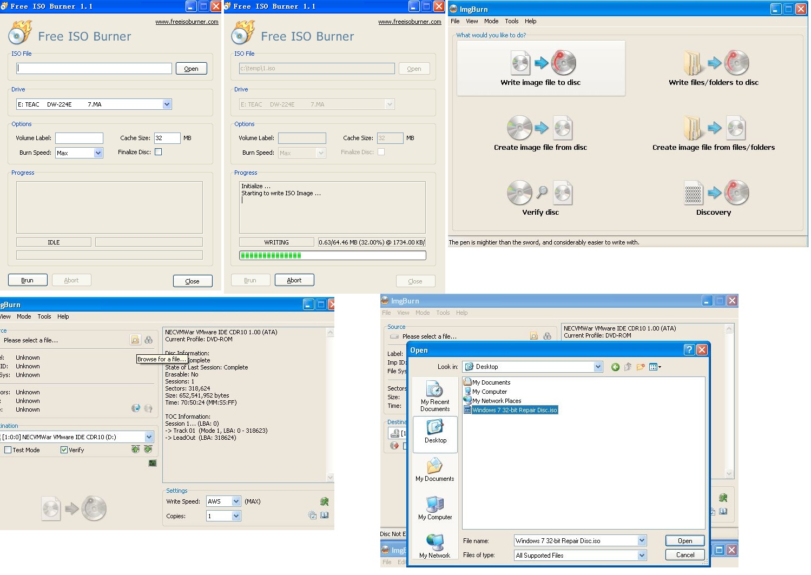Click 'Up One Level' icon in Open dialog
Screen dimensions: 811x575
pyautogui.click(x=628, y=367)
